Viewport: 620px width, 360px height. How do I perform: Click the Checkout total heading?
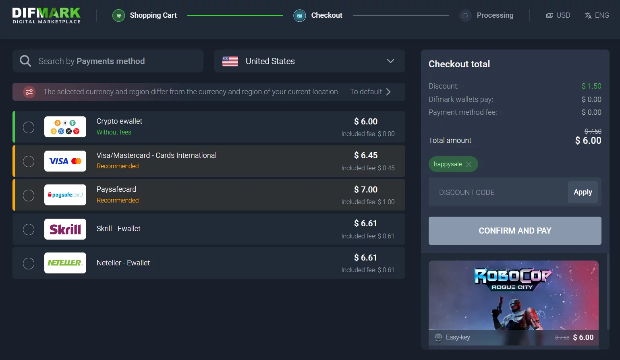(459, 64)
